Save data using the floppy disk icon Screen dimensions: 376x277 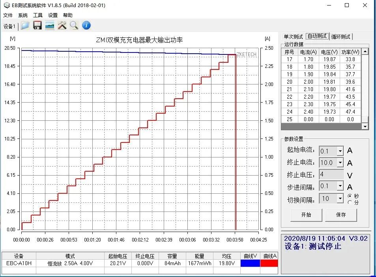[37, 25]
